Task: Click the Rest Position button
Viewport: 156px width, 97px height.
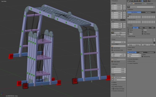Action: coord(148,12)
